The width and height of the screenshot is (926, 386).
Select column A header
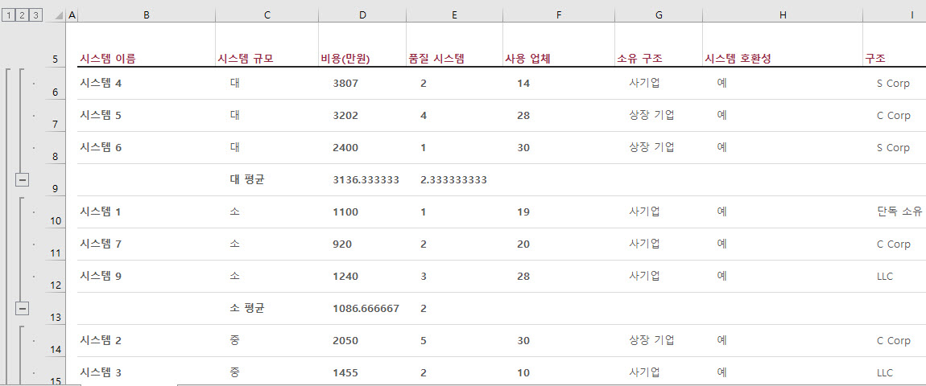click(x=72, y=15)
